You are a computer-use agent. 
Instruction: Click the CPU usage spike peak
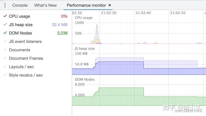click(x=97, y=25)
